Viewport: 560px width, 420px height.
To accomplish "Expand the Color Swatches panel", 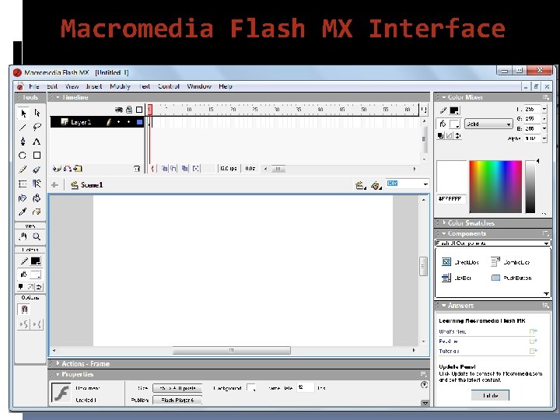I will coord(444,223).
